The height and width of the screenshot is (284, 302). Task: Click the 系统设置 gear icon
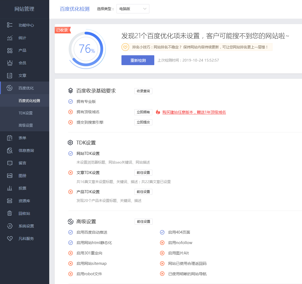pyautogui.click(x=10, y=226)
